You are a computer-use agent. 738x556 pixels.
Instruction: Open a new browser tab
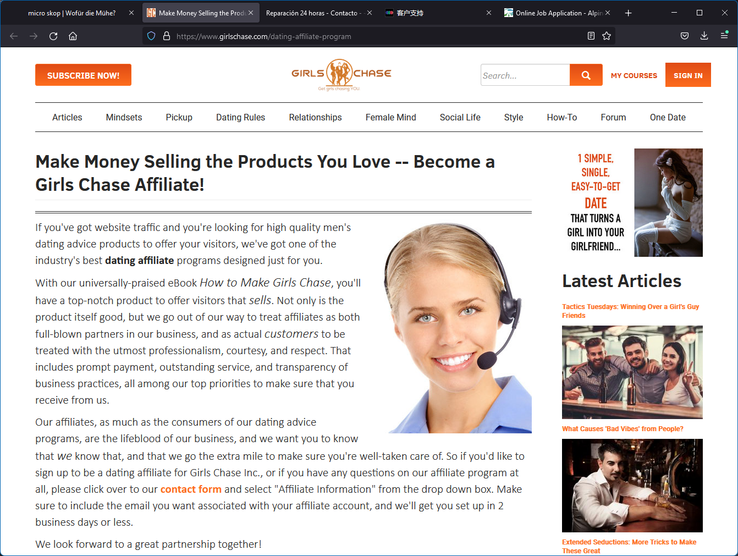(628, 13)
